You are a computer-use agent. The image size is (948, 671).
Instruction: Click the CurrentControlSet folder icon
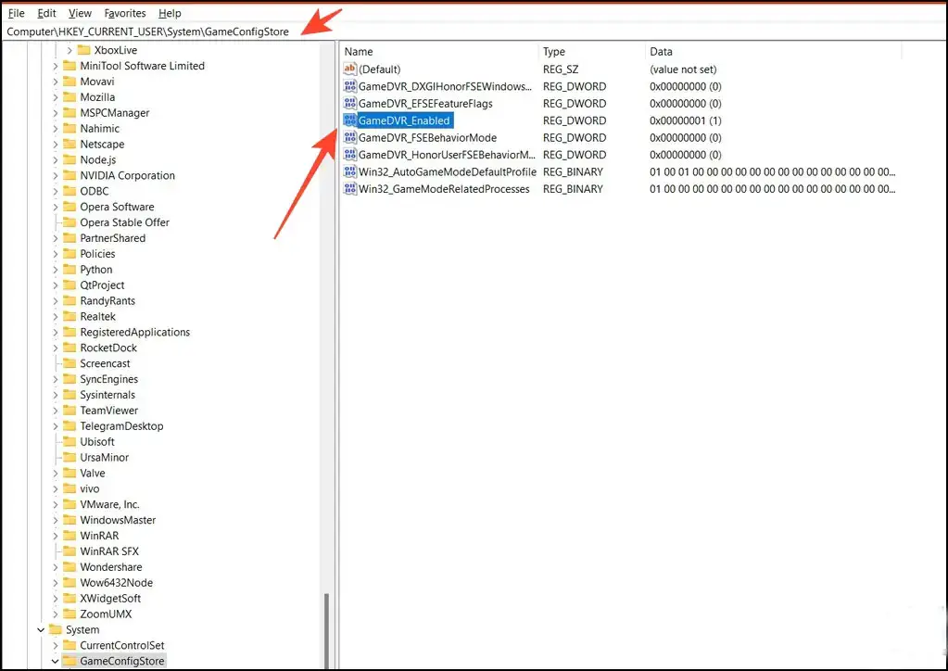click(x=70, y=645)
